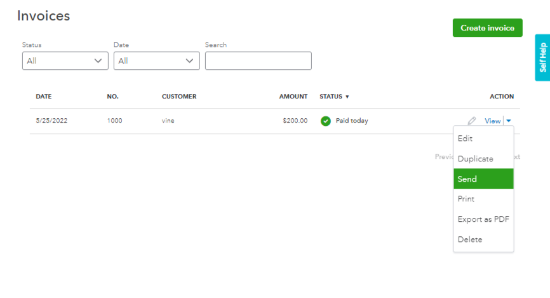Click the pencil edit icon
Image resolution: width=550 pixels, height=298 pixels.
coord(471,121)
